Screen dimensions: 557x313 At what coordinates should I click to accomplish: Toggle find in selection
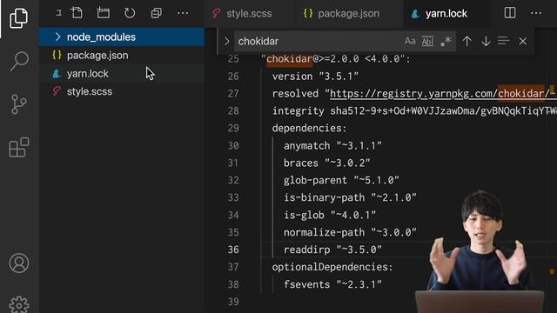pyautogui.click(x=503, y=41)
